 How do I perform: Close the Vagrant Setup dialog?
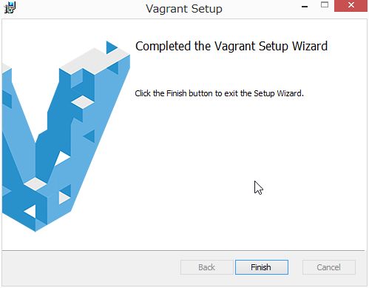pos(351,5)
